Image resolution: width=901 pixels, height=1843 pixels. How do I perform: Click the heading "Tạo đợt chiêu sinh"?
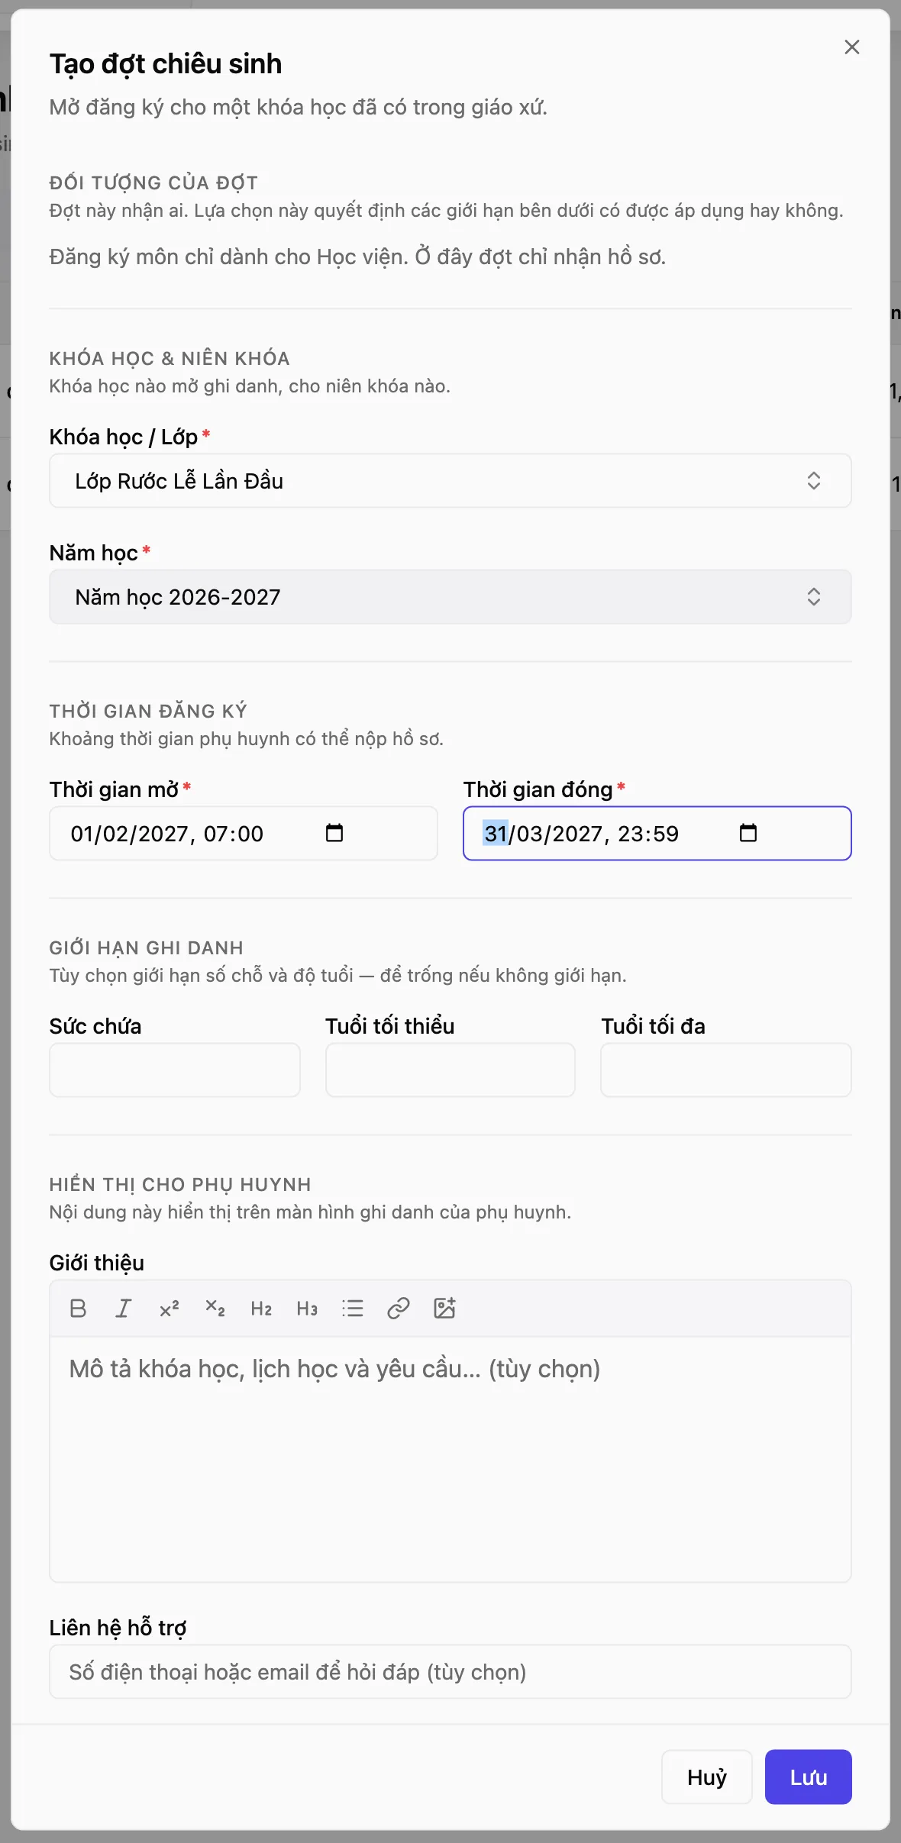(x=166, y=64)
